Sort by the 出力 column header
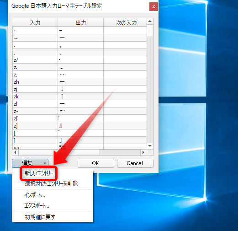 [x=81, y=22]
